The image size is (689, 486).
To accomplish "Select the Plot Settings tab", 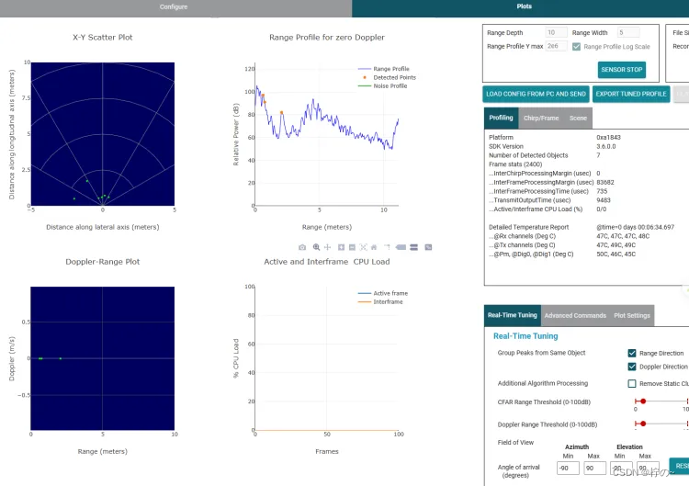I will (x=632, y=315).
